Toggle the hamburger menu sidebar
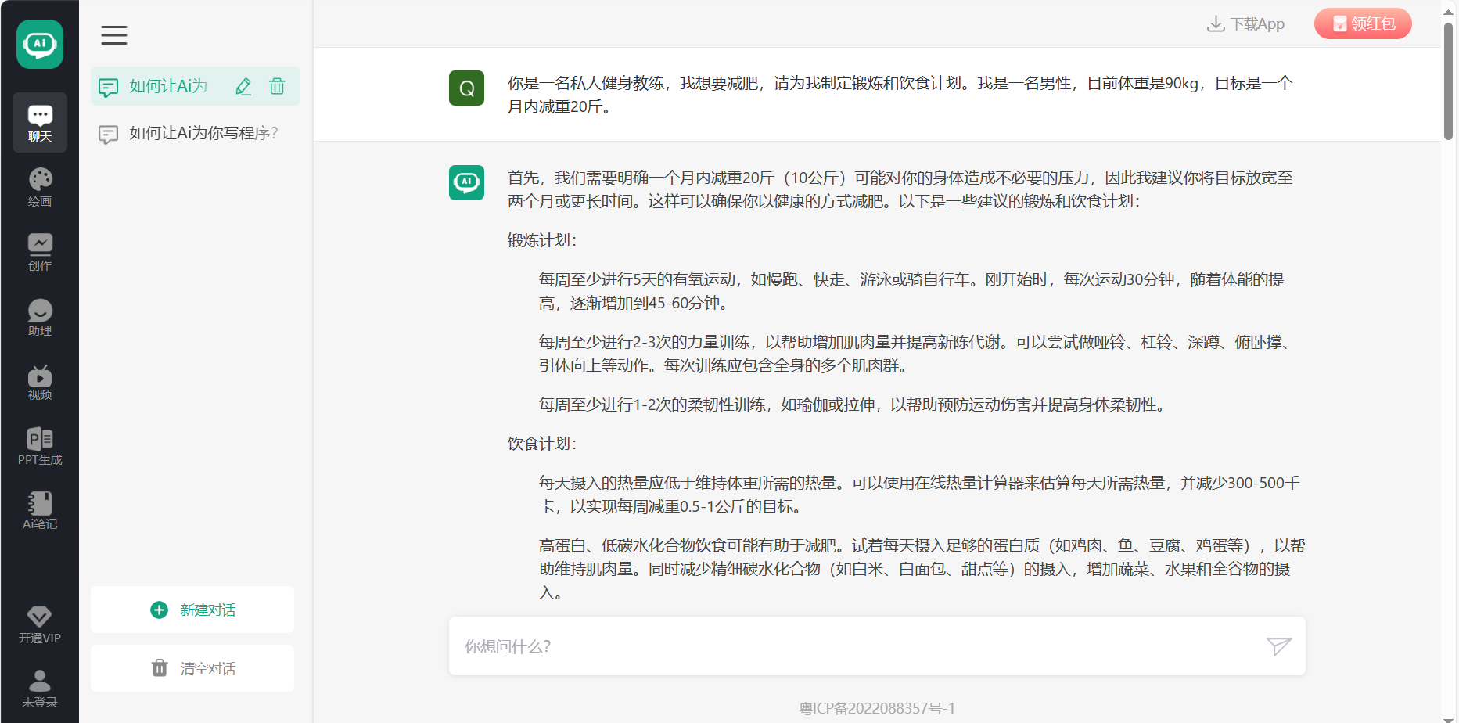The image size is (1459, 723). pyautogui.click(x=114, y=35)
